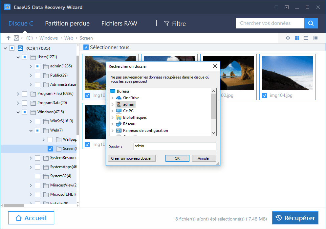
Task: Confirm with the OK button
Action: point(177,158)
